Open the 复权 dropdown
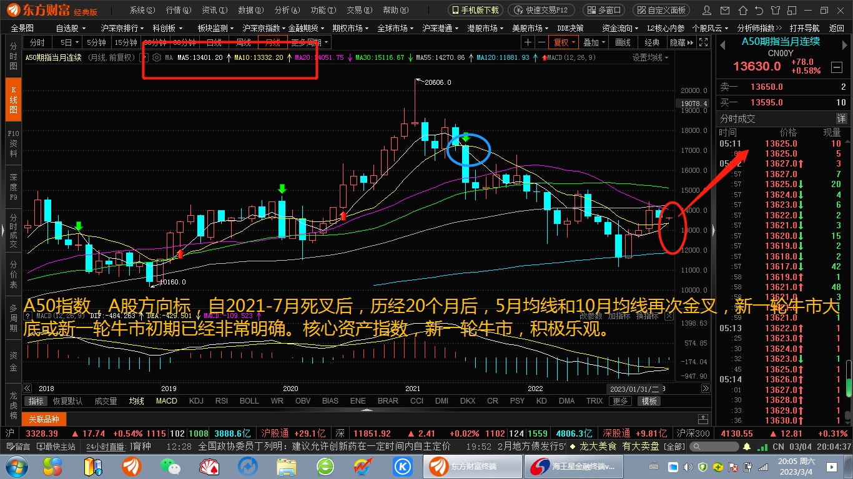Image resolution: width=853 pixels, height=479 pixels. coord(565,42)
